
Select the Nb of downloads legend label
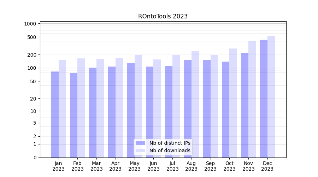[x=170, y=150]
